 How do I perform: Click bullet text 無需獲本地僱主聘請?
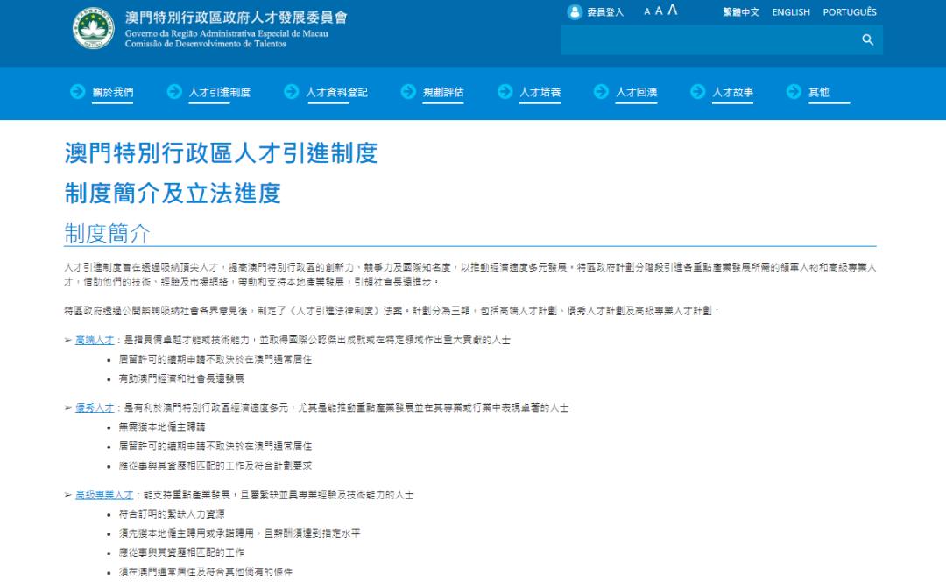(162, 427)
